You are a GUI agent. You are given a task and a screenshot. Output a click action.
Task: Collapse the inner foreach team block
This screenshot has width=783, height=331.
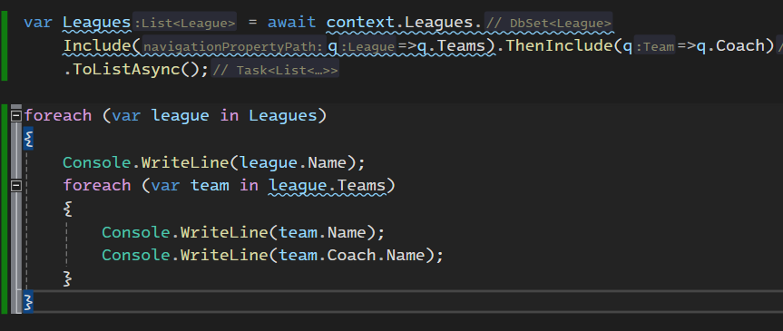[16, 186]
